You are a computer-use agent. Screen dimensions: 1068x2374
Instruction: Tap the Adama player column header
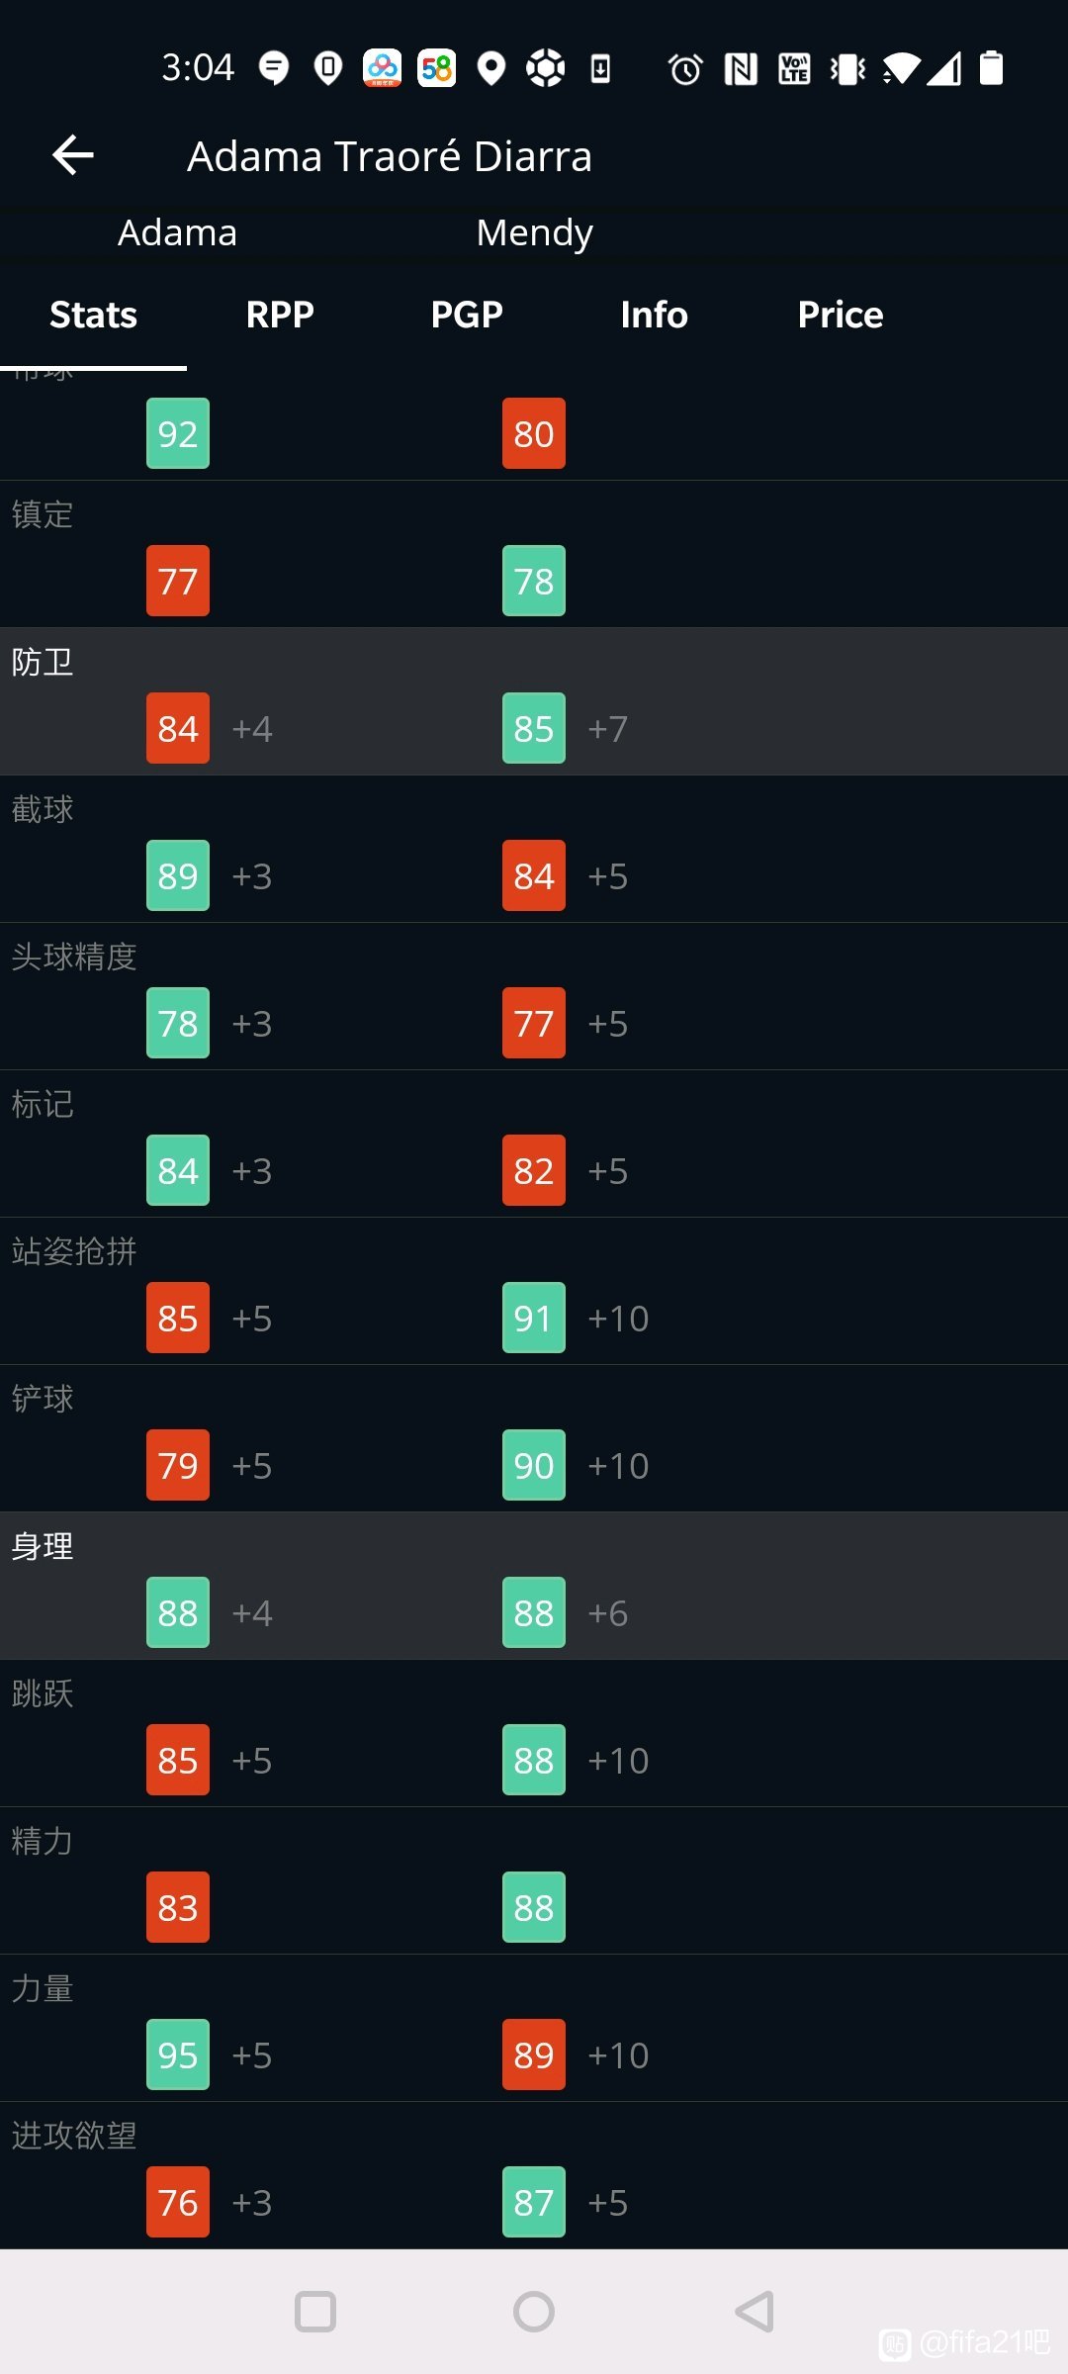(x=178, y=232)
